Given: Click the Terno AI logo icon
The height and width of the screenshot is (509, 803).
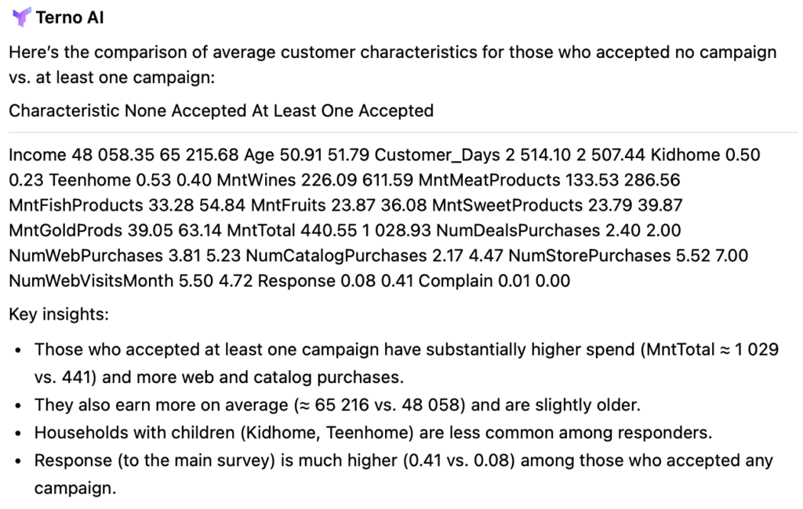Looking at the screenshot, I should click(22, 16).
